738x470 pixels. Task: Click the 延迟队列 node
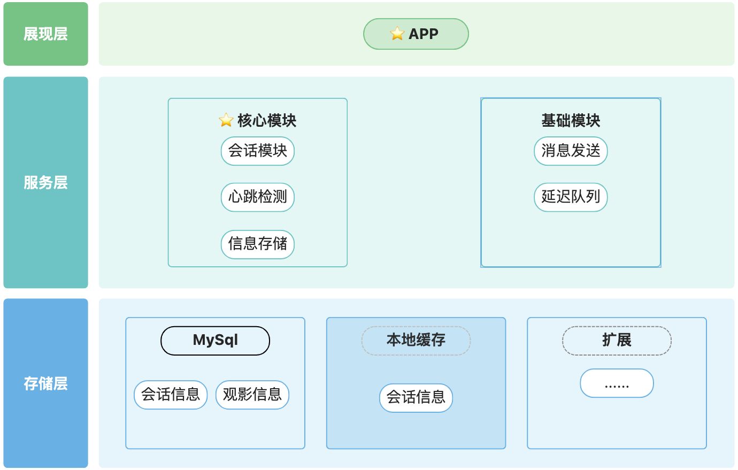click(571, 197)
